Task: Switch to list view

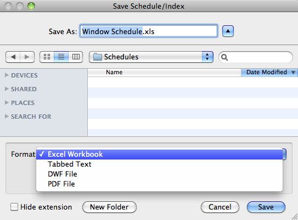Action: pyautogui.click(x=61, y=57)
